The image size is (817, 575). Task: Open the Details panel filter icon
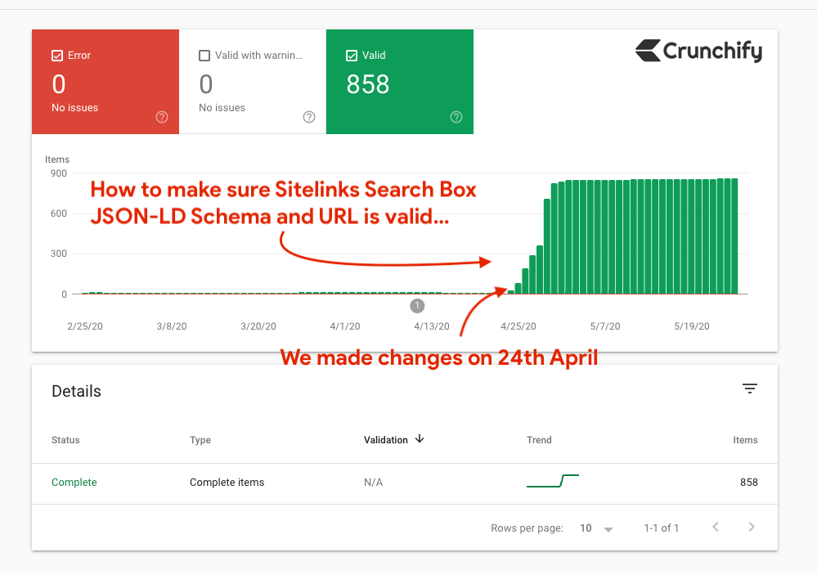[x=749, y=389]
